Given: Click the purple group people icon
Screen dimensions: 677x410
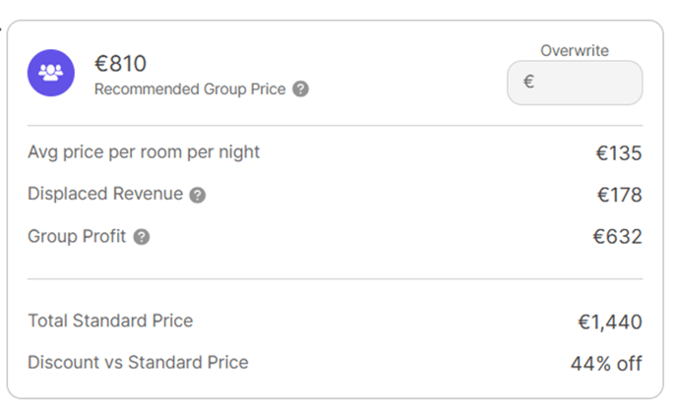Looking at the screenshot, I should (x=50, y=73).
